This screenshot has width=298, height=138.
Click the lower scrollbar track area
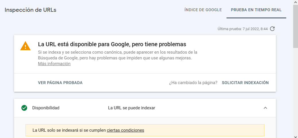pyautogui.click(x=295, y=93)
